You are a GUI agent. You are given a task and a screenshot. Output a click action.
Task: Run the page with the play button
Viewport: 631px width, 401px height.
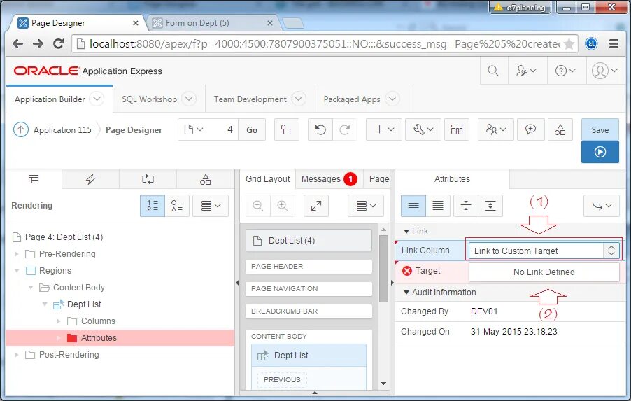point(600,152)
